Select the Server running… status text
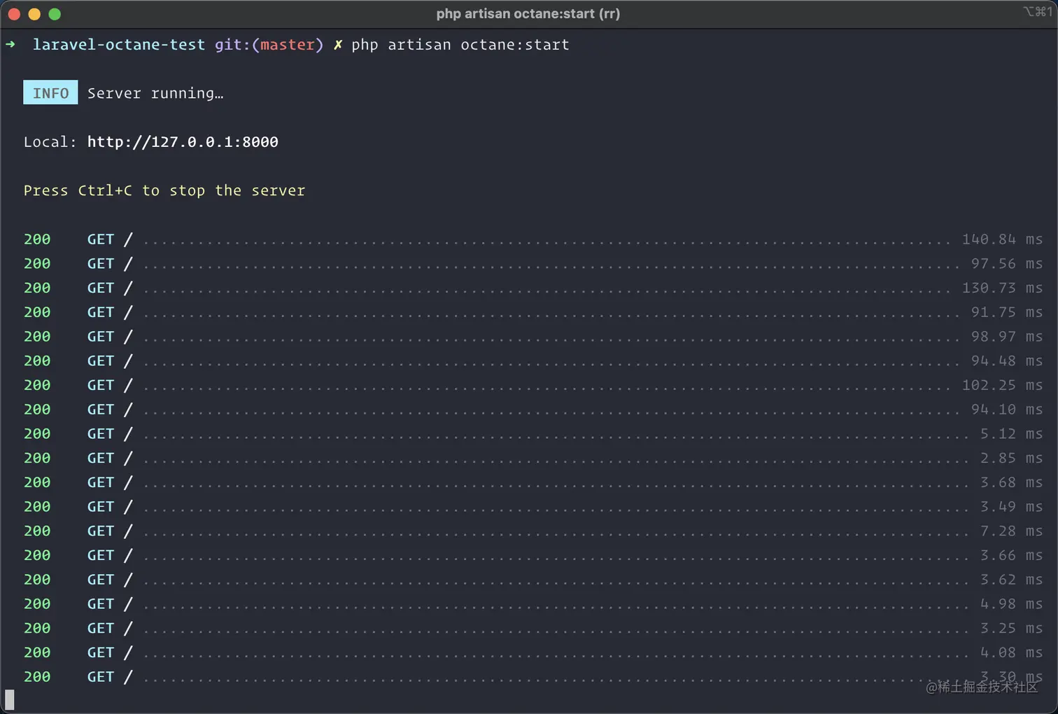 point(155,92)
